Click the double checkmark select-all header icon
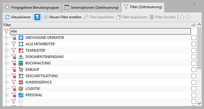 click(x=194, y=25)
